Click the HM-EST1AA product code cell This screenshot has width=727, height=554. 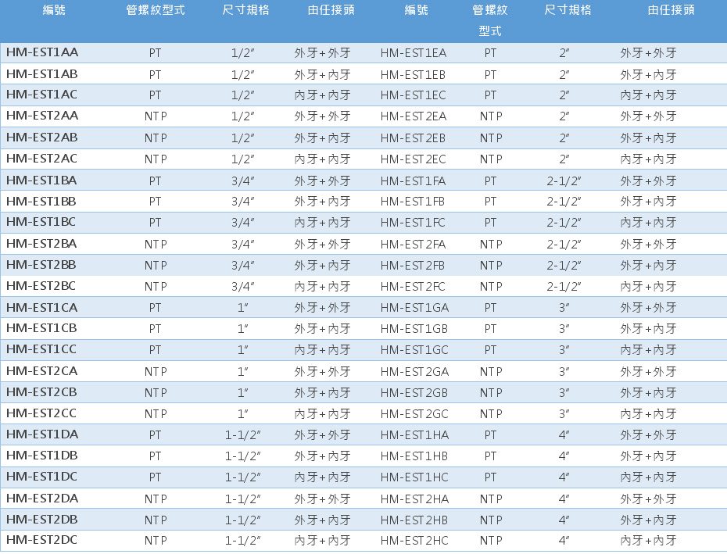[42, 52]
